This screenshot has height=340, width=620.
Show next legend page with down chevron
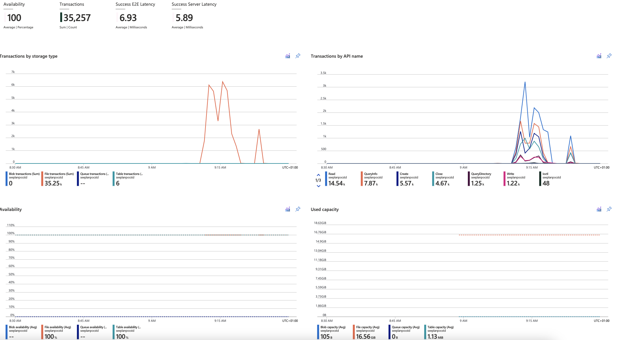[318, 186]
